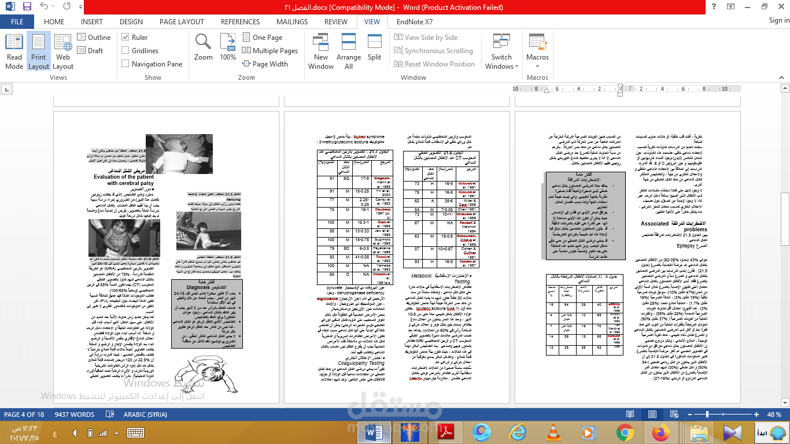
Task: Switch to Read Mode view
Action: (14, 51)
